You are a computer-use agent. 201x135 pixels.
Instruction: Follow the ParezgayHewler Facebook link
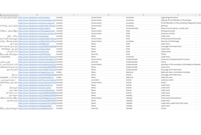tap(37, 31)
